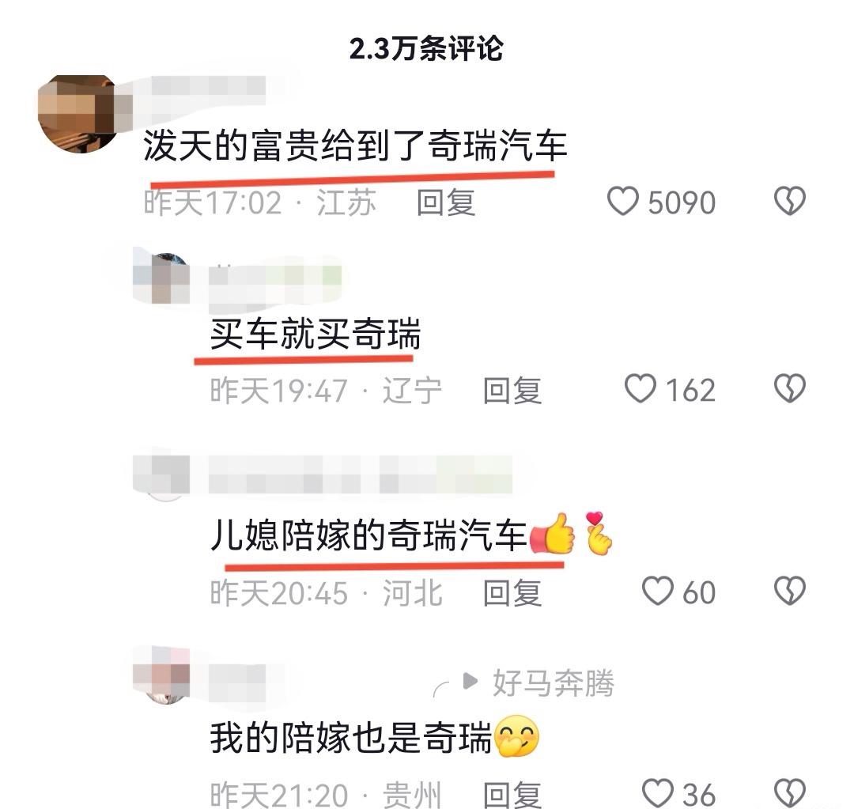Like the comment with 5090 likes

(622, 201)
